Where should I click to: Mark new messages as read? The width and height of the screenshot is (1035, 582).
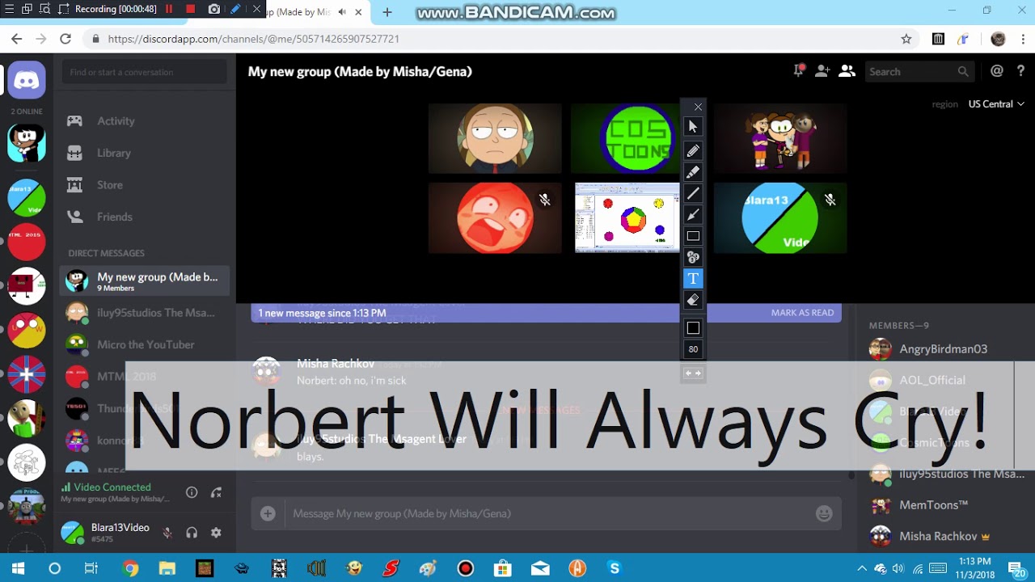pyautogui.click(x=802, y=313)
